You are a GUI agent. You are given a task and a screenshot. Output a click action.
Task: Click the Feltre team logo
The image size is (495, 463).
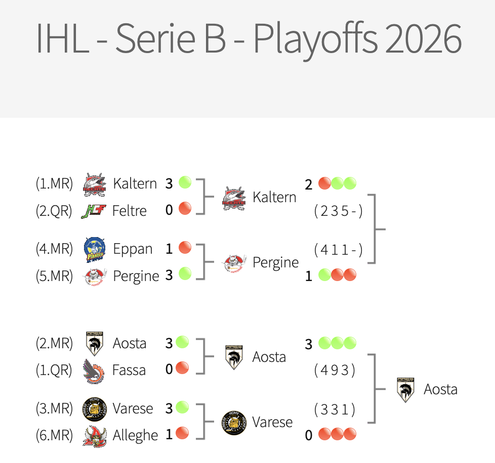(x=94, y=210)
